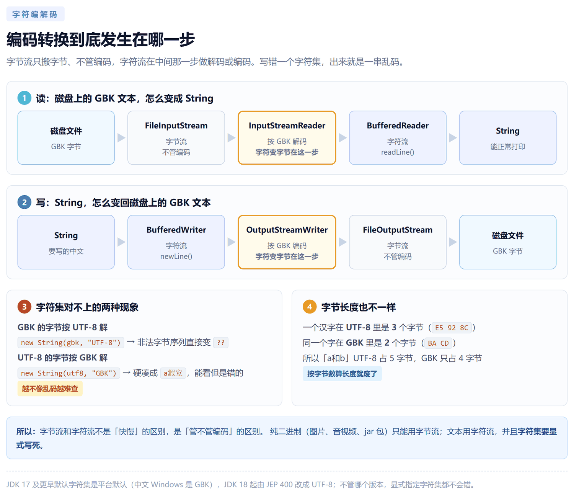
Task: Click the readLine() label
Action: pos(398,152)
